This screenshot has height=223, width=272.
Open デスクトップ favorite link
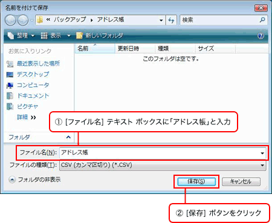pos(33,74)
